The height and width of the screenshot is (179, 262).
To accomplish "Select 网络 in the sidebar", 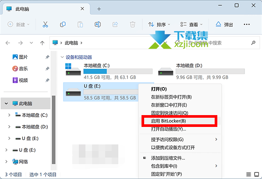I will coord(20,161).
